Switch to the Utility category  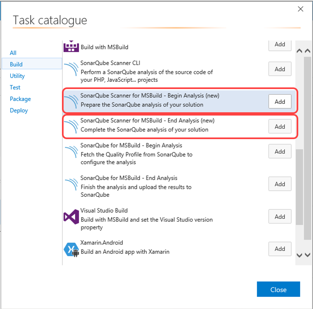point(17,76)
